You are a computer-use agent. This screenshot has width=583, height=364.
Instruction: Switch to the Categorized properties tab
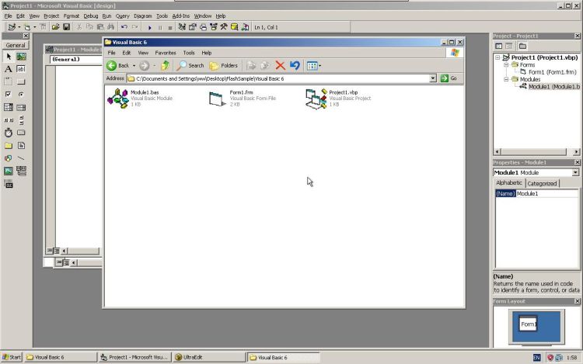point(542,183)
